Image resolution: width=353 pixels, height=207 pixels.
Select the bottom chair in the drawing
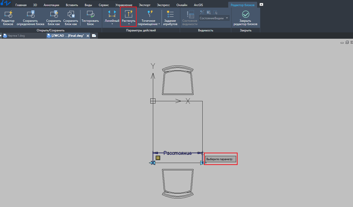(178, 183)
